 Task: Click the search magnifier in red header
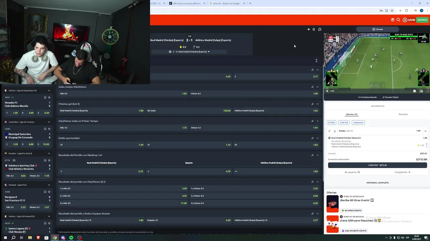(398, 20)
